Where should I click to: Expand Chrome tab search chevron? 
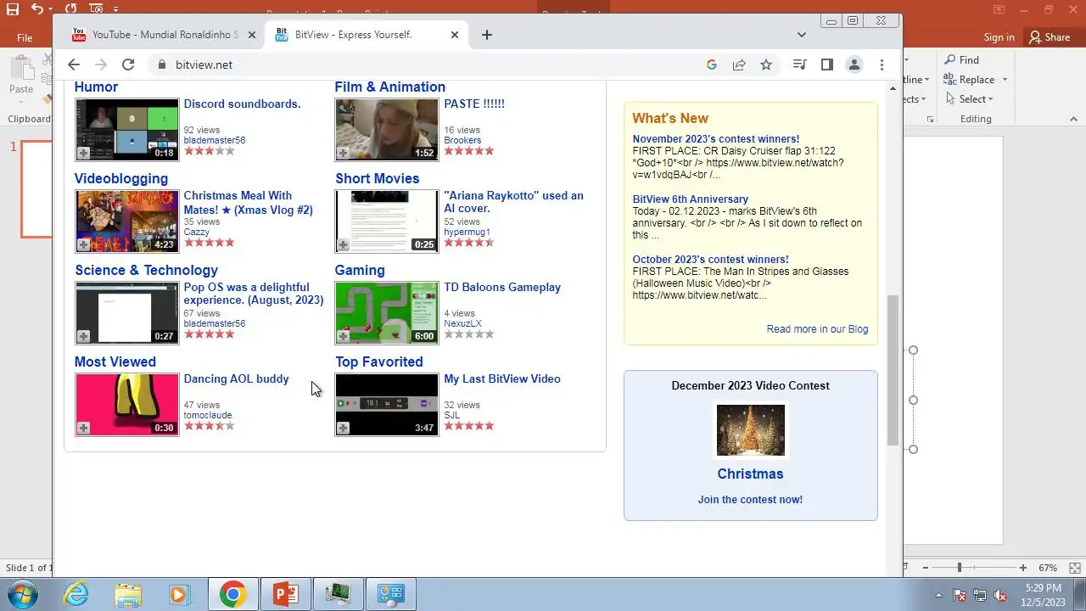pos(802,35)
